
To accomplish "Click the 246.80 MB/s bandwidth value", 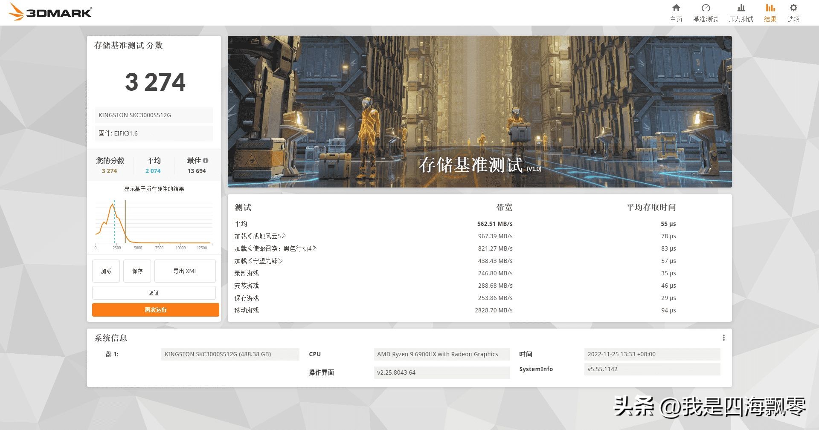I will coord(495,273).
